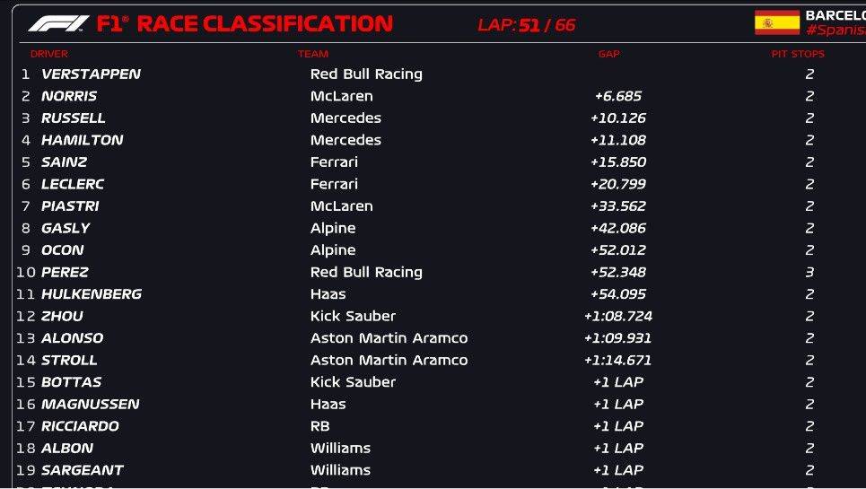Click the +6.685 gap for Norris
This screenshot has height=489, width=866.
click(x=617, y=96)
